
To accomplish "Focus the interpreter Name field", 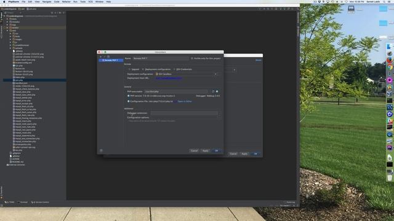I will pyautogui.click(x=161, y=58).
